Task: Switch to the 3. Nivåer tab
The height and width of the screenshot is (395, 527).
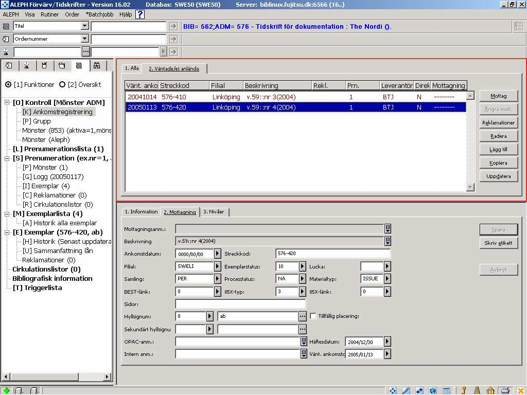Action: coord(214,211)
